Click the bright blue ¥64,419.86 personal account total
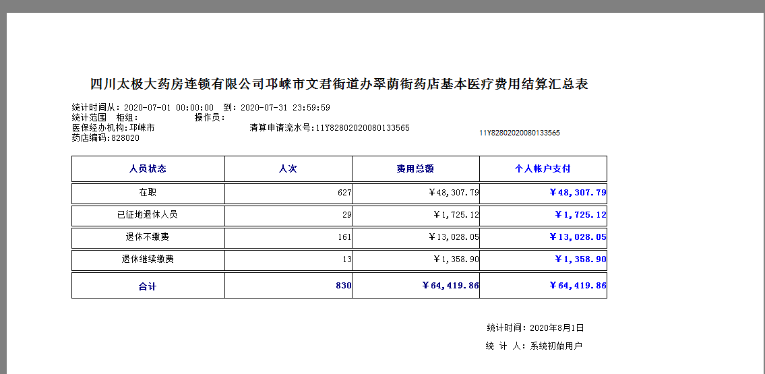The height and width of the screenshot is (374, 765). pyautogui.click(x=543, y=286)
